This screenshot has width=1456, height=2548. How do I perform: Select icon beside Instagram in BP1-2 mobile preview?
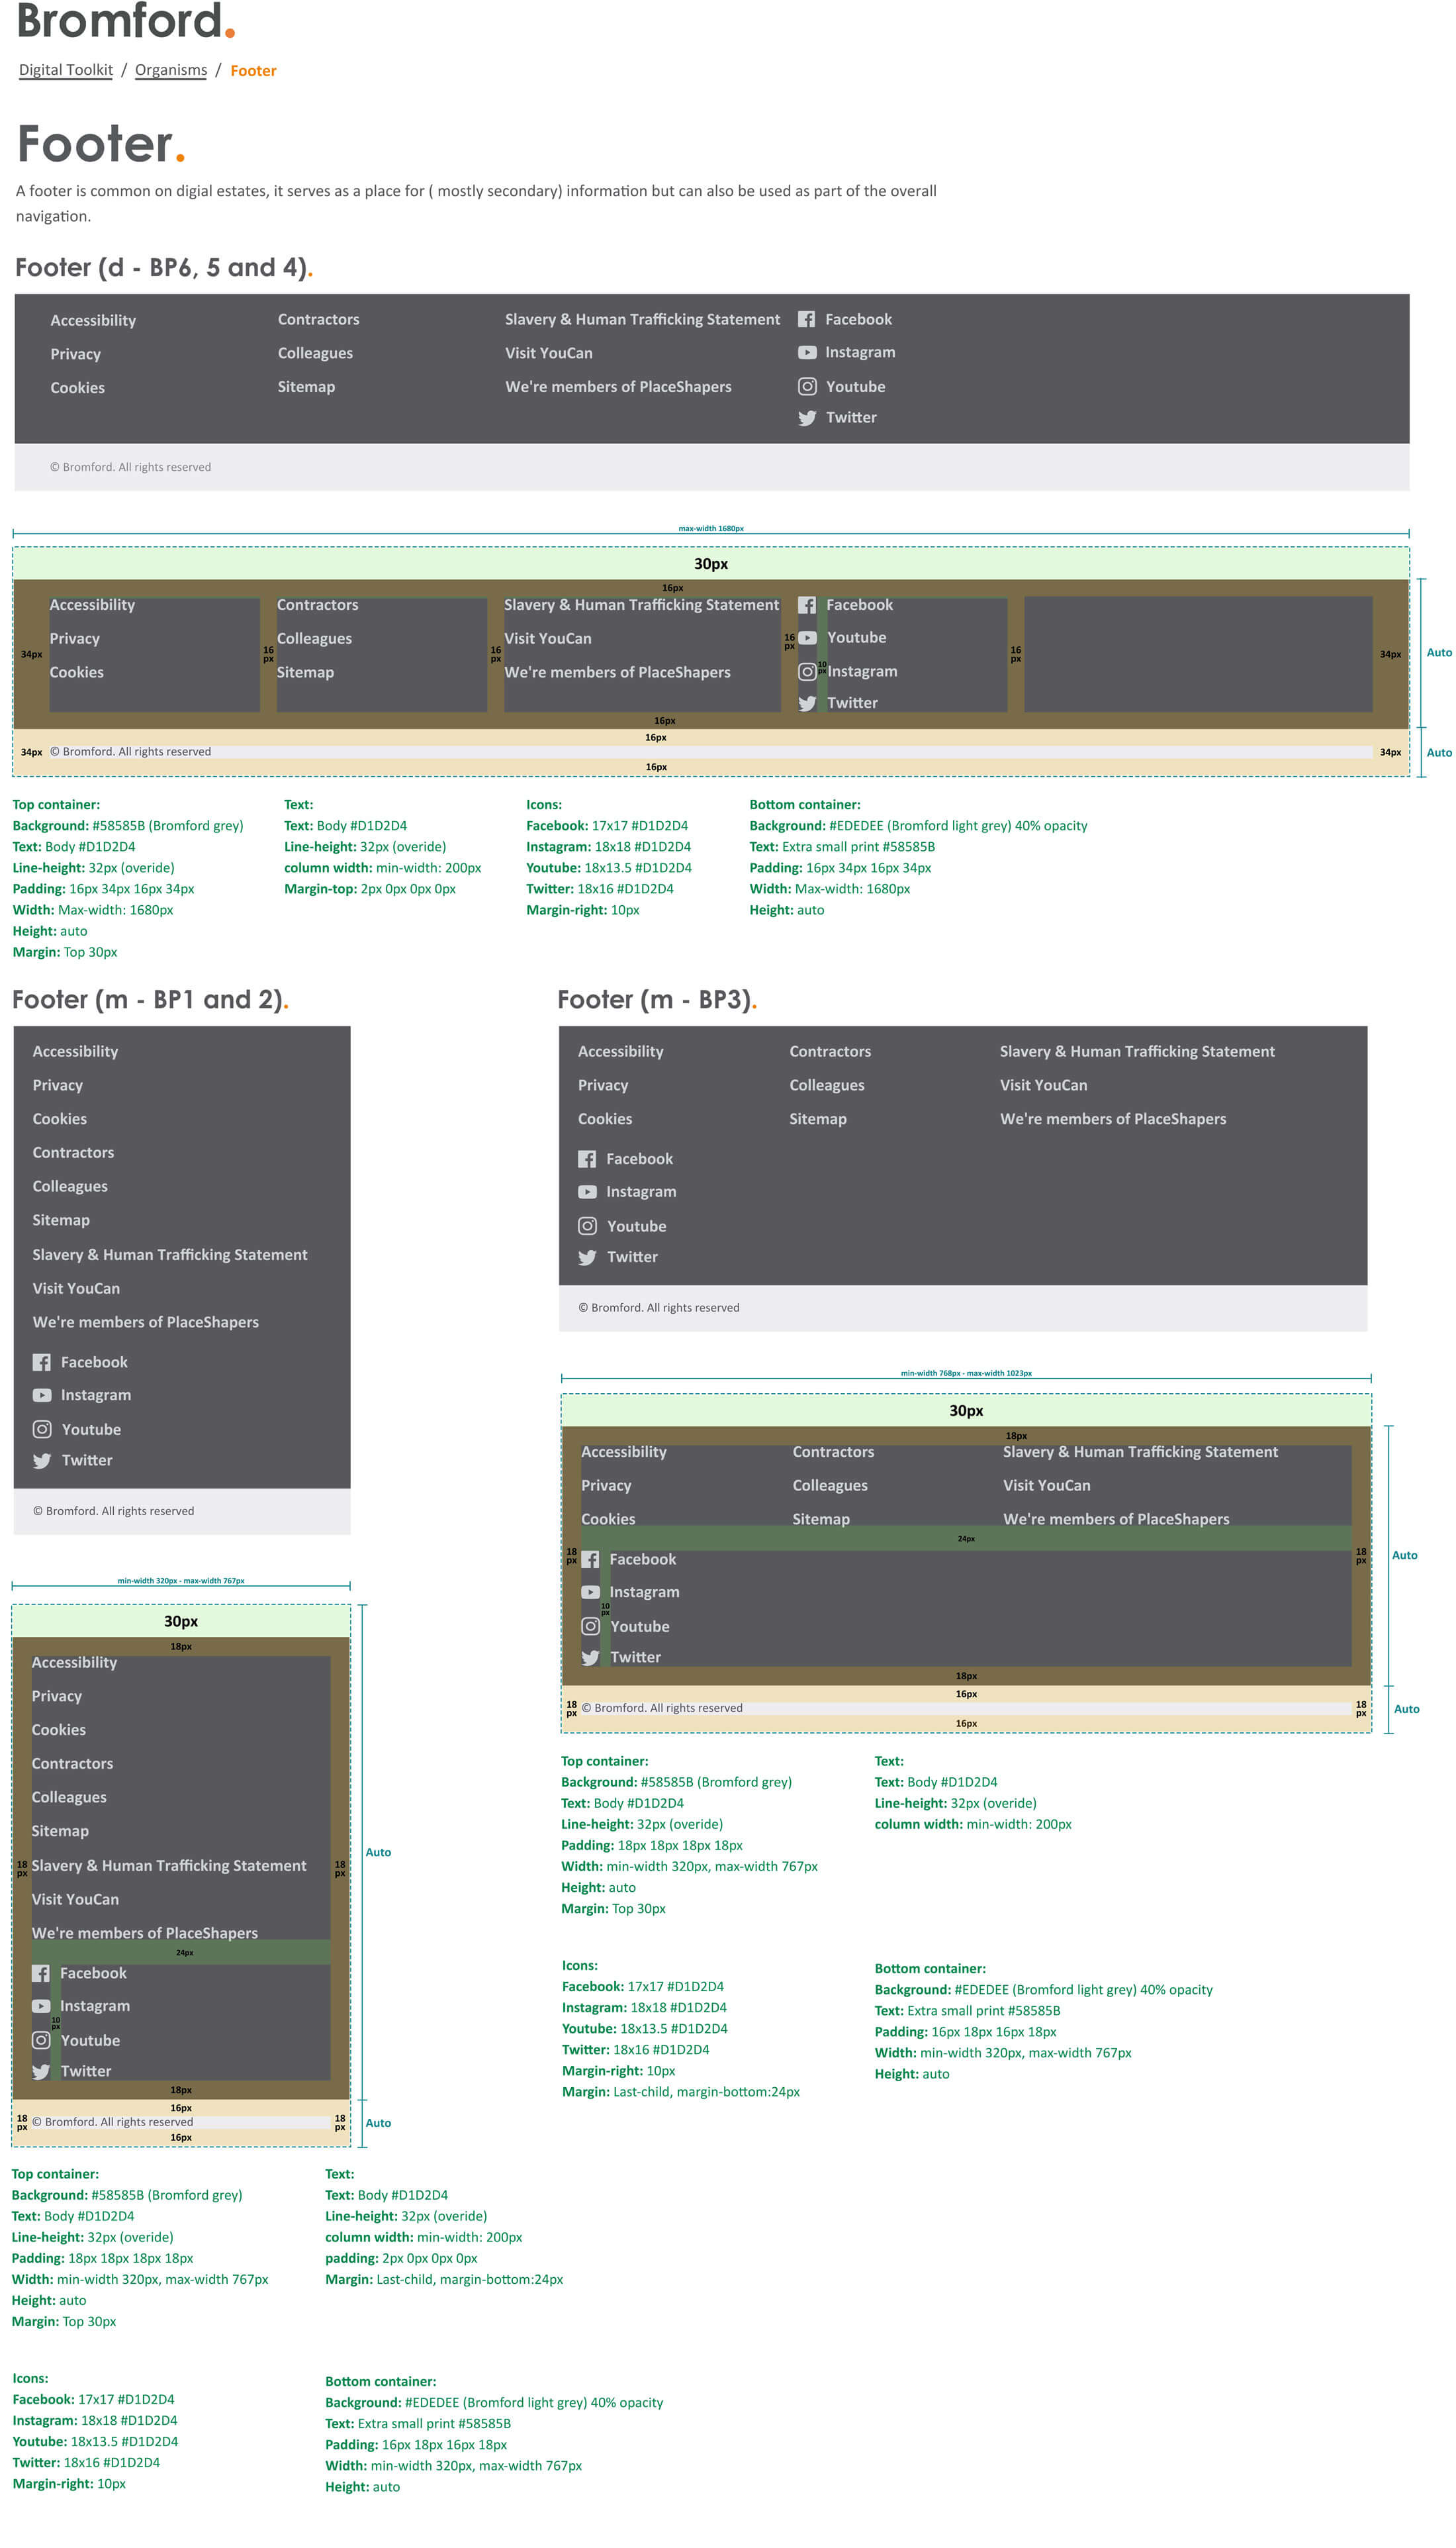(x=42, y=1396)
